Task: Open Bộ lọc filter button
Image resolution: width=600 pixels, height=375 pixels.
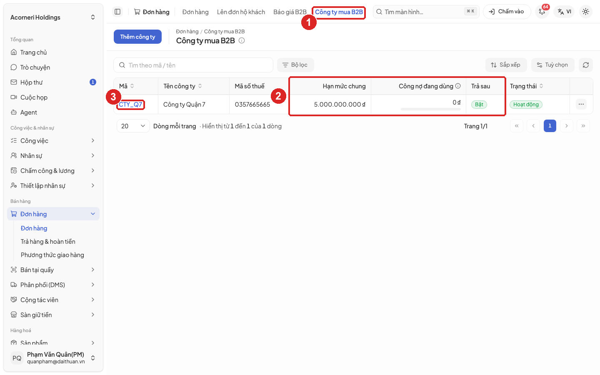Action: point(295,65)
